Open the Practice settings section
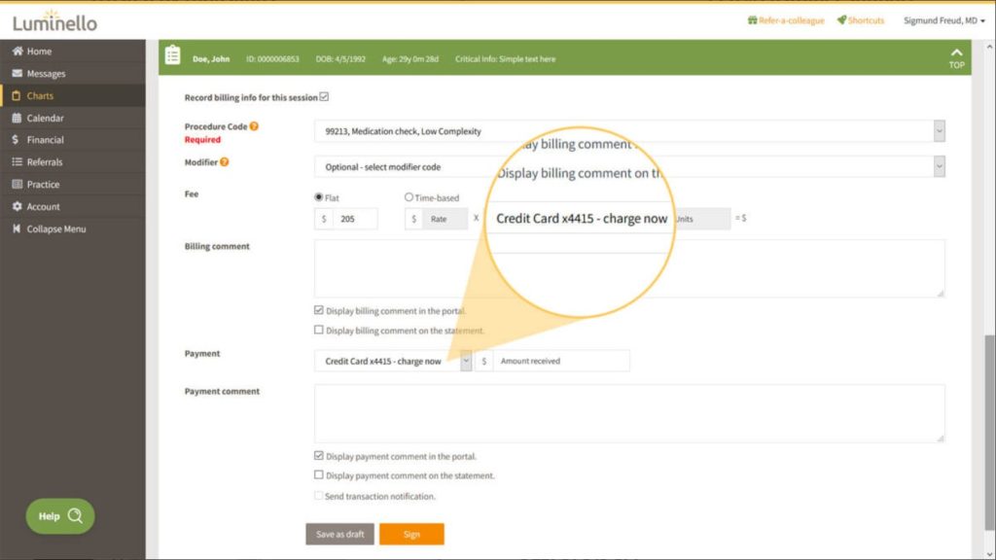Viewport: 996px width, 560px height. [43, 184]
